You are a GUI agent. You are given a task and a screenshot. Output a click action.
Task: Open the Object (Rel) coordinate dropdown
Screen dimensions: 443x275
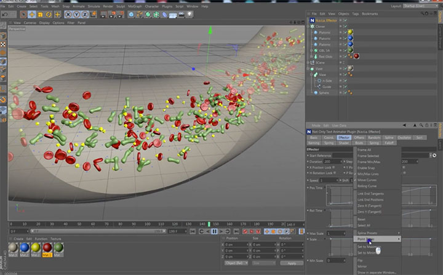pos(236,263)
